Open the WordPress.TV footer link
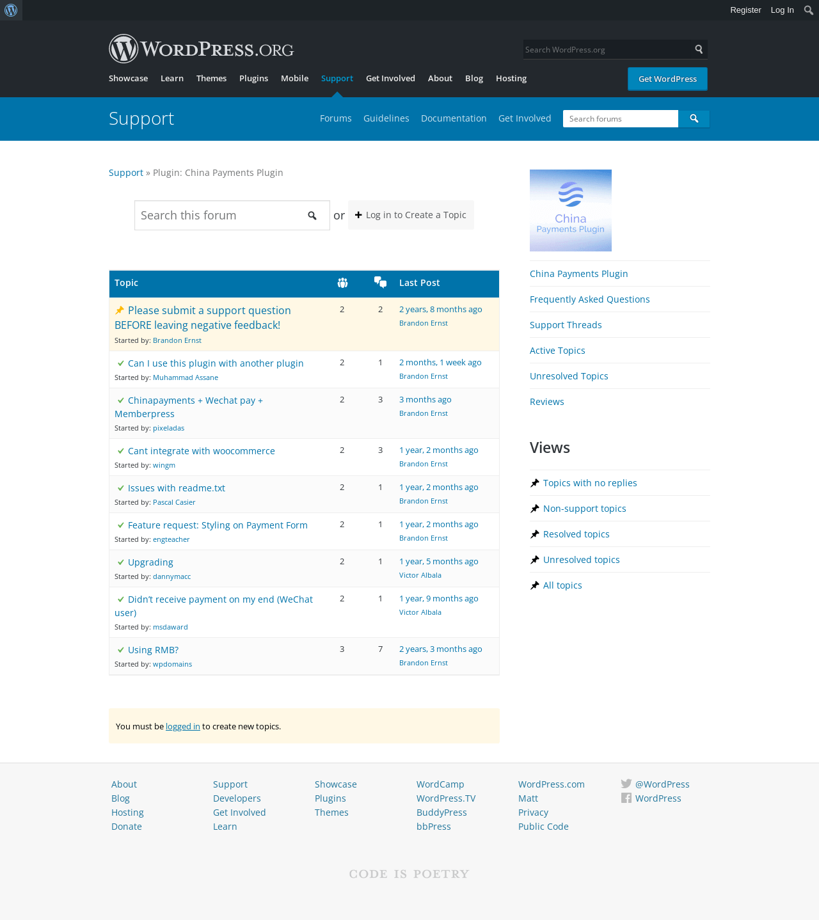This screenshot has height=920, width=819. pyautogui.click(x=446, y=798)
